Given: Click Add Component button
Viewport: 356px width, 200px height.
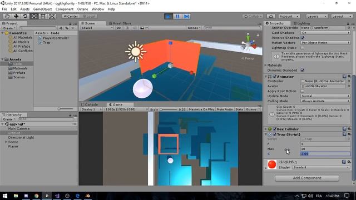Looking at the screenshot, I should coord(307,178).
